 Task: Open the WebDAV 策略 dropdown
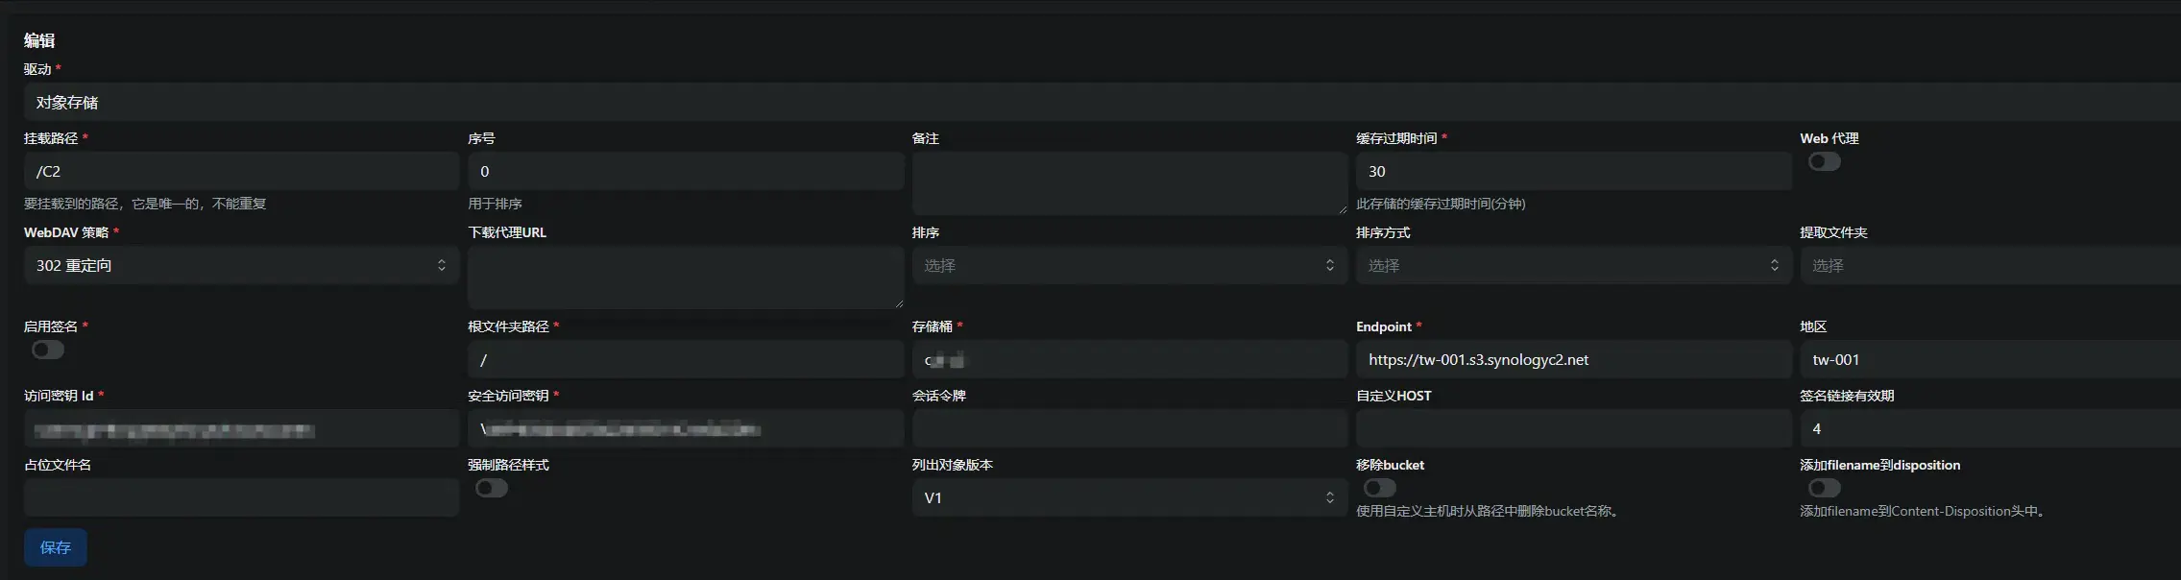click(241, 265)
